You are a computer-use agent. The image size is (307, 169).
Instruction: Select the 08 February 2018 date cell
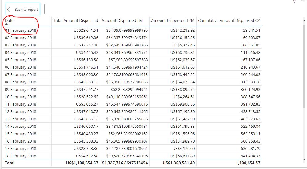click(x=21, y=82)
